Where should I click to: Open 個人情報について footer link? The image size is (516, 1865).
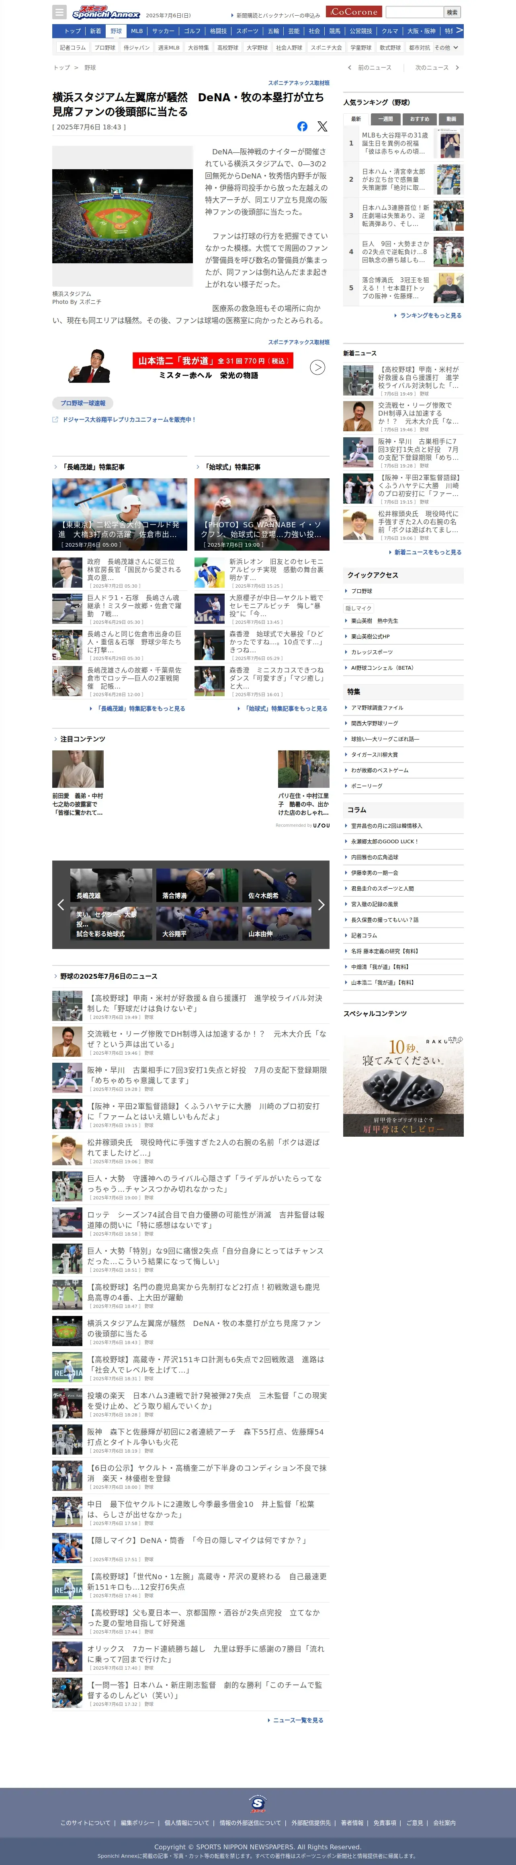[187, 1823]
